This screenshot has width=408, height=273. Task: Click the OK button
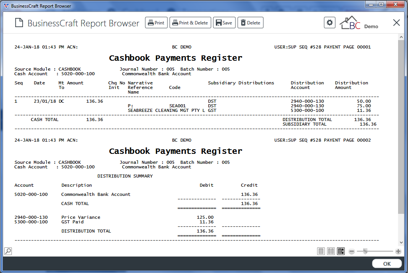[387, 263]
